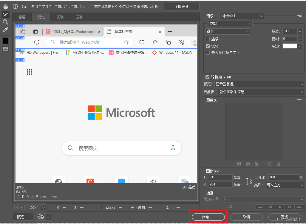The image size is (306, 224).
Task: Open 元数据 版权和联系信息 dropdown
Action: click(261, 92)
